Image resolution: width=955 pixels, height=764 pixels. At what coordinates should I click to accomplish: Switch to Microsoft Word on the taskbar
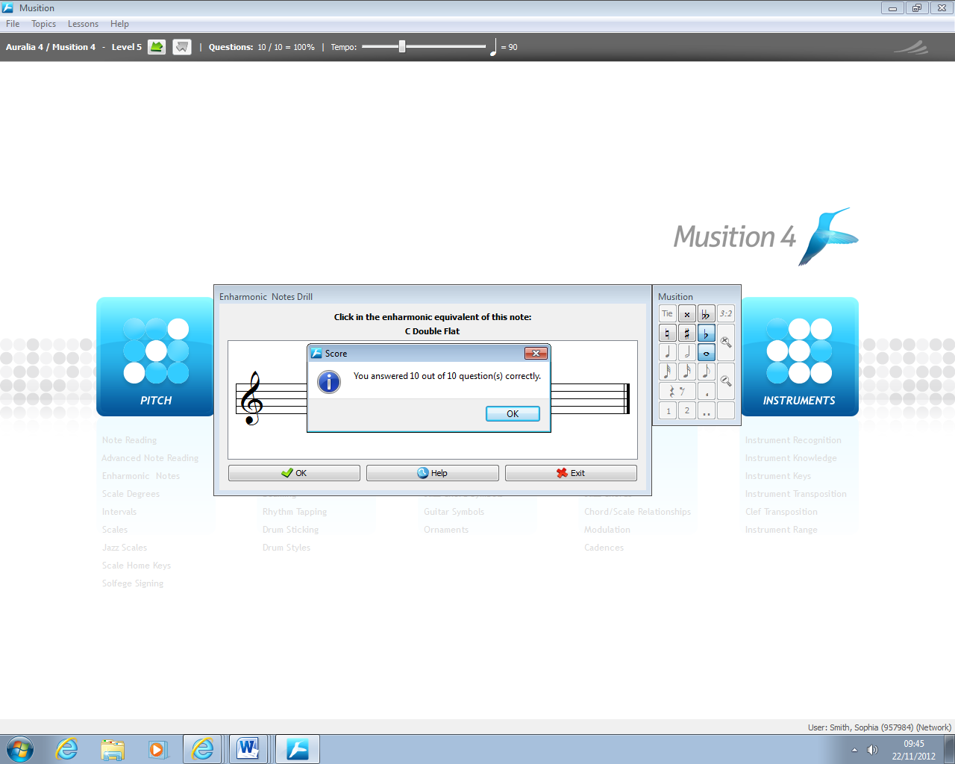(248, 749)
